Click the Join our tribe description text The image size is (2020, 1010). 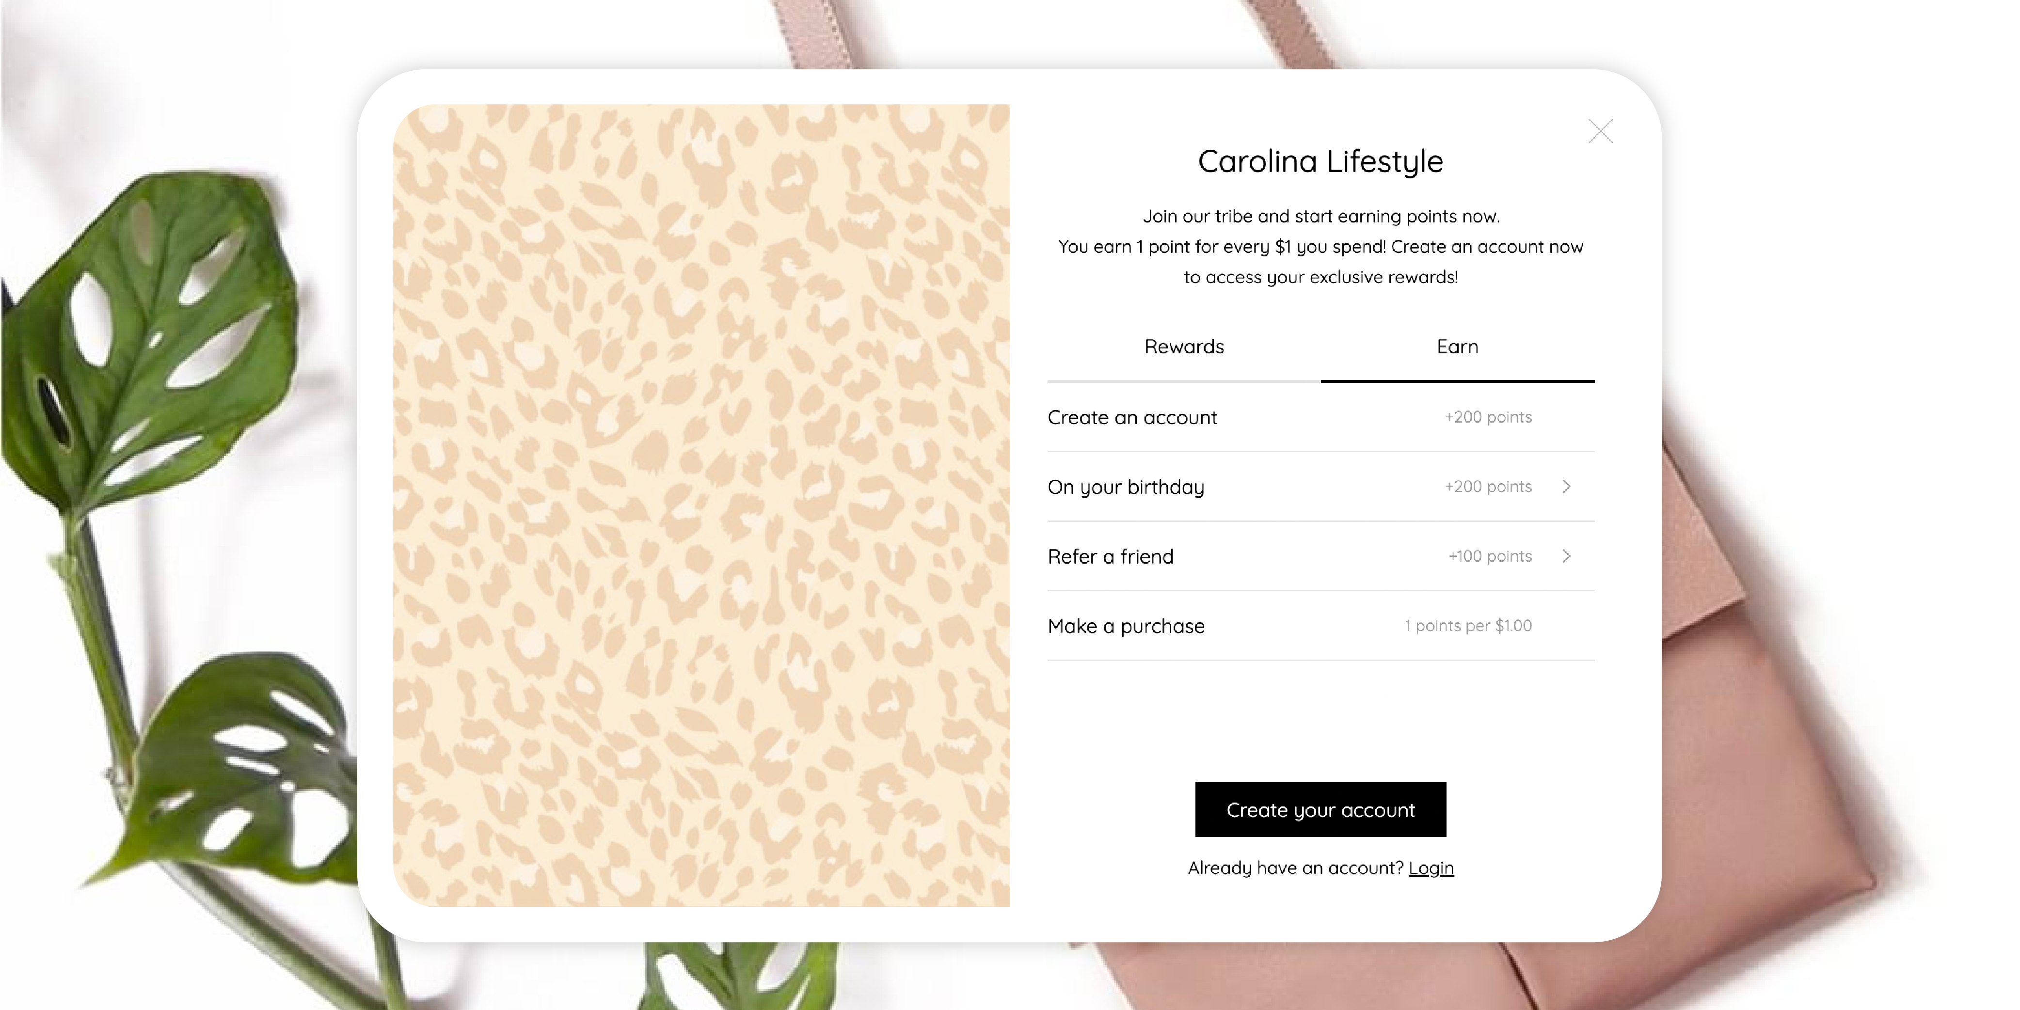pos(1320,246)
